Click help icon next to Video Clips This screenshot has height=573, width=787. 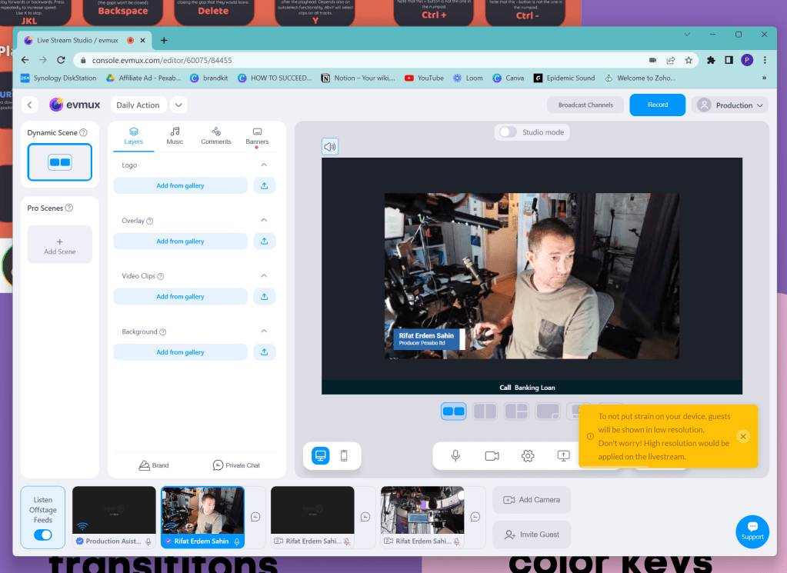click(x=161, y=276)
